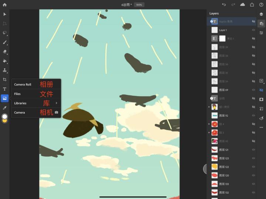The width and height of the screenshot is (266, 199).
Task: Activate the Crop tool
Action: (x=5, y=80)
